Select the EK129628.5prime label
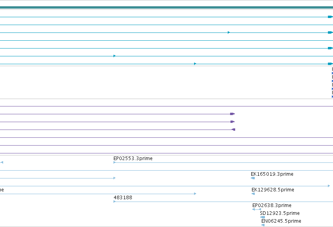This screenshot has width=333, height=227. [x=273, y=190]
